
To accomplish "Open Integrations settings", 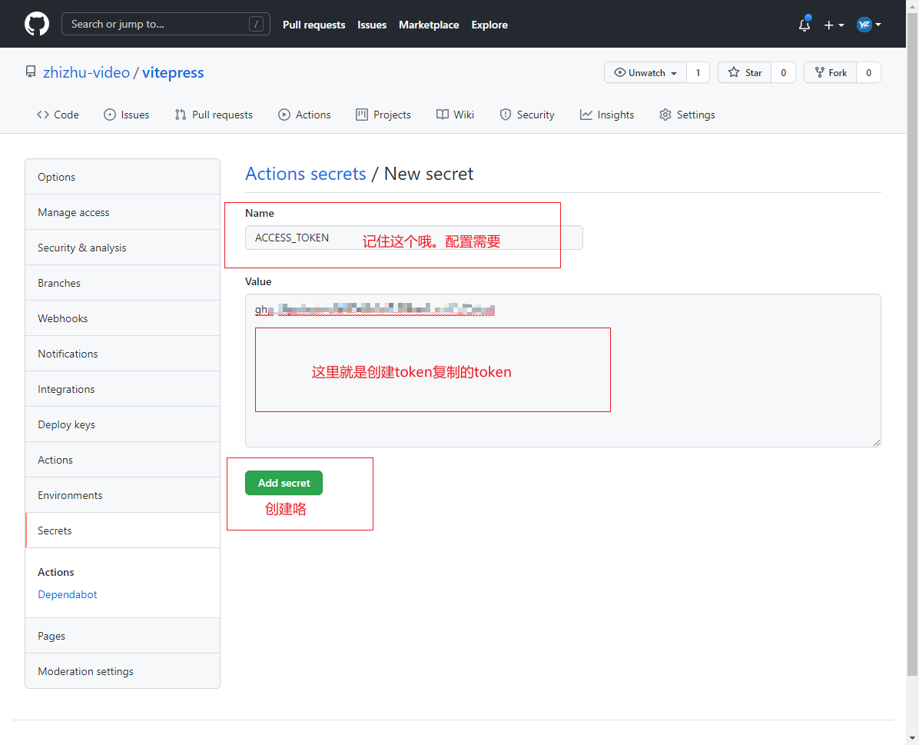I will click(122, 389).
